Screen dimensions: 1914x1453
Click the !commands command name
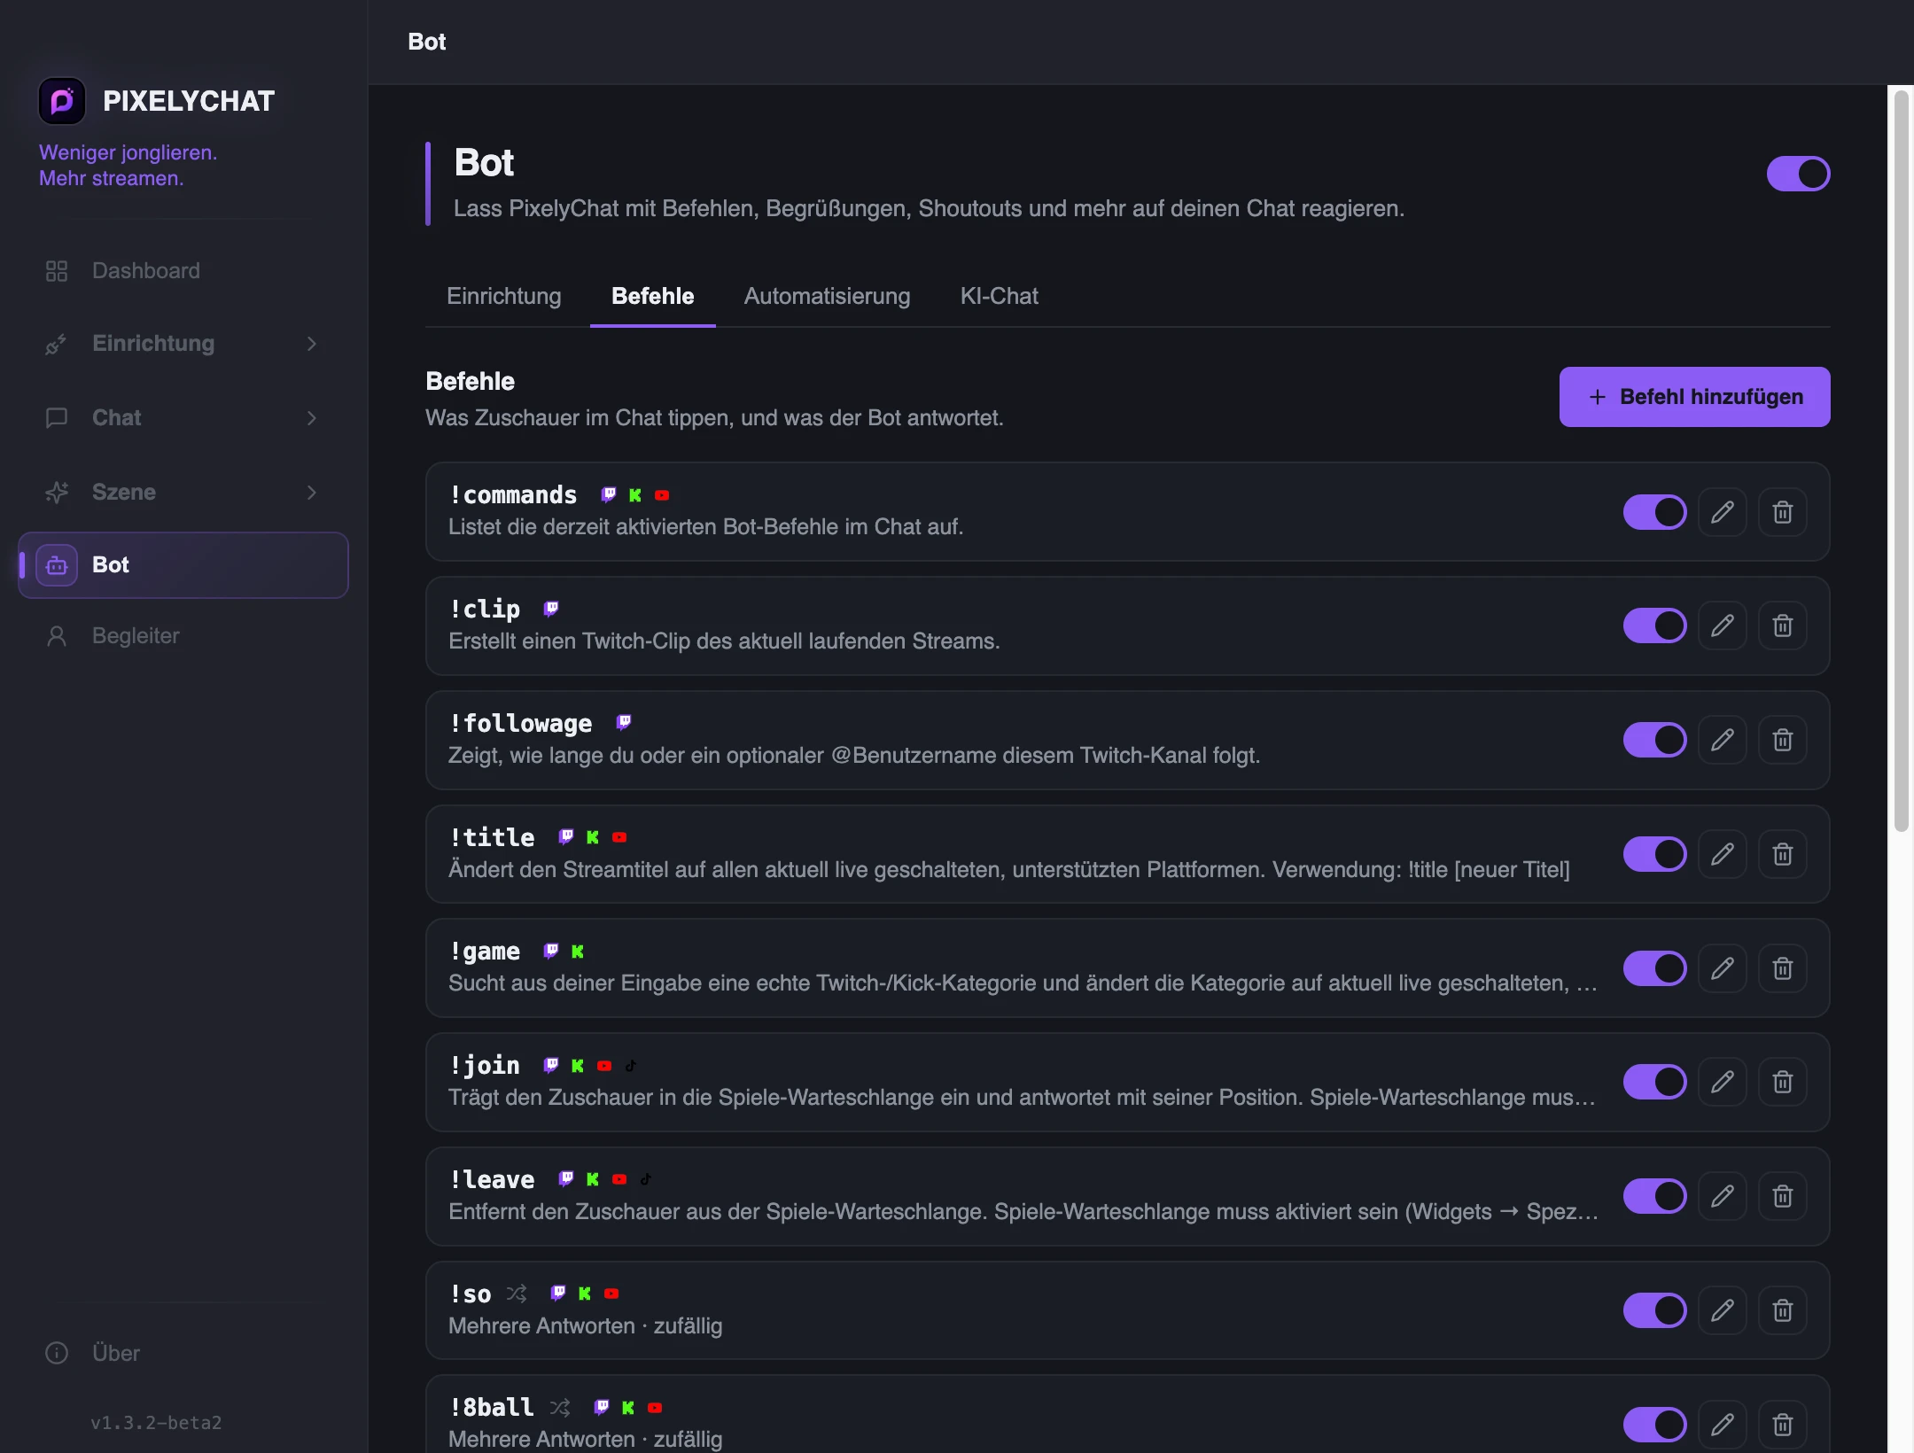513,495
